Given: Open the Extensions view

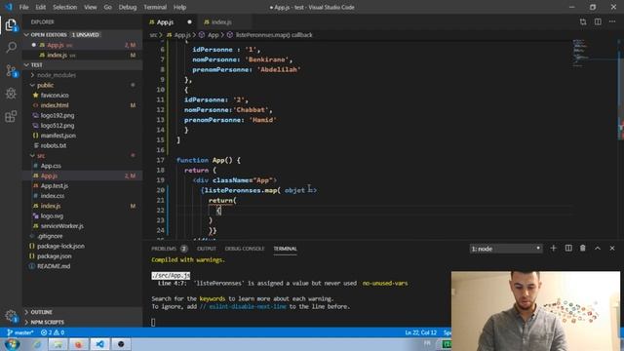Looking at the screenshot, I should coord(11,116).
